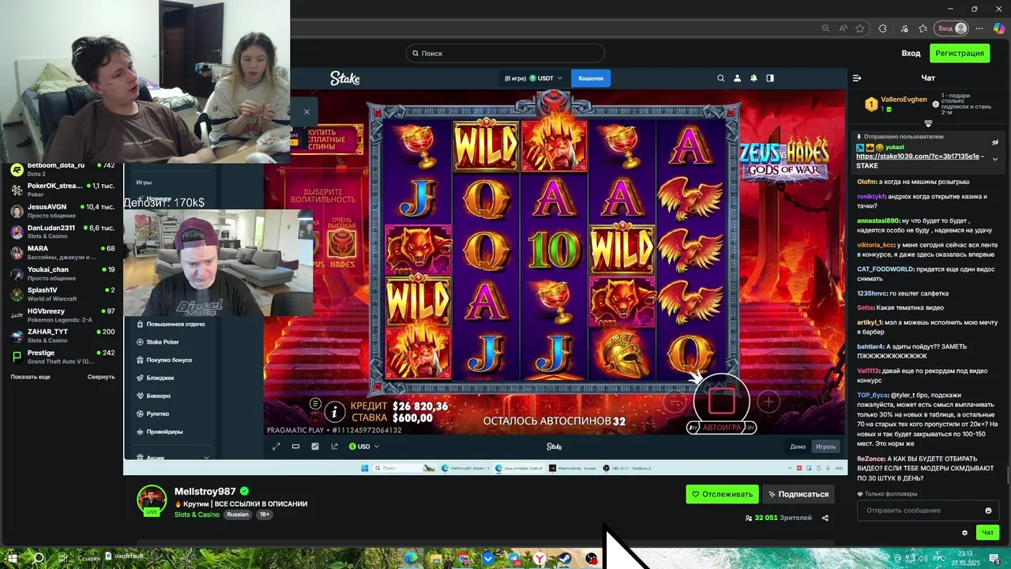Open the emoji picker in chat input
This screenshot has height=569, width=1011.
point(988,511)
